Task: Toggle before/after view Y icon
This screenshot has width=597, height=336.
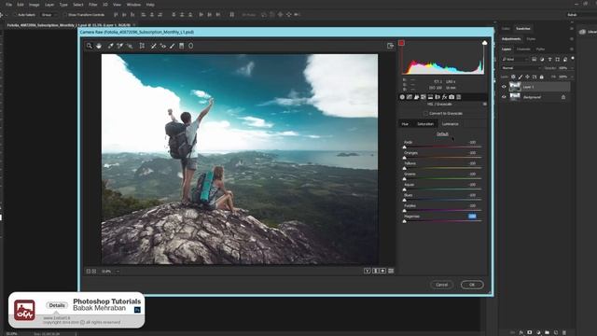Action: tap(367, 271)
